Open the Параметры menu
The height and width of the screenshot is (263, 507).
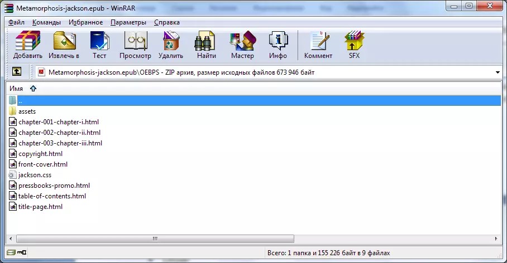(x=128, y=22)
